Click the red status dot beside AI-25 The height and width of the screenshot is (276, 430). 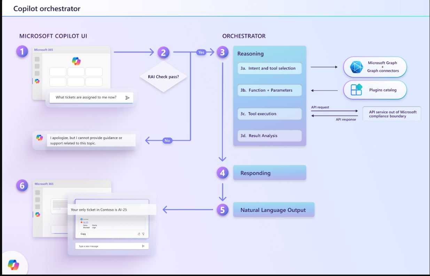click(x=81, y=222)
